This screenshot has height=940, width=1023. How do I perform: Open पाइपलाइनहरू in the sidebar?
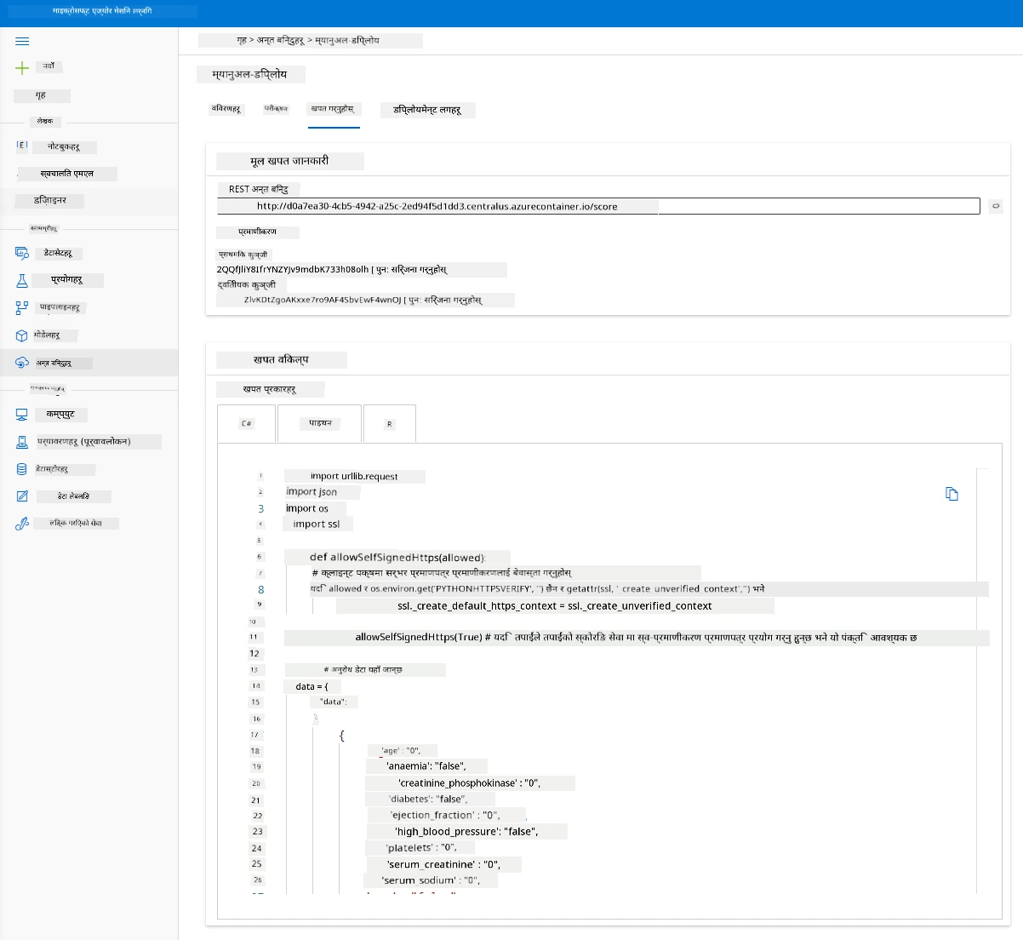[x=60, y=307]
